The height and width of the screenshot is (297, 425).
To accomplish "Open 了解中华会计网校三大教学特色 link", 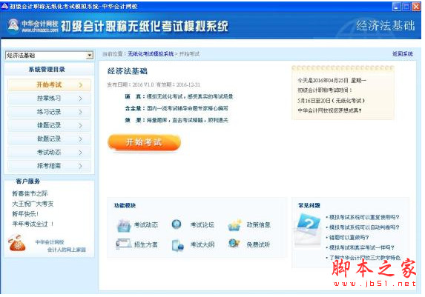I will click(x=365, y=258).
